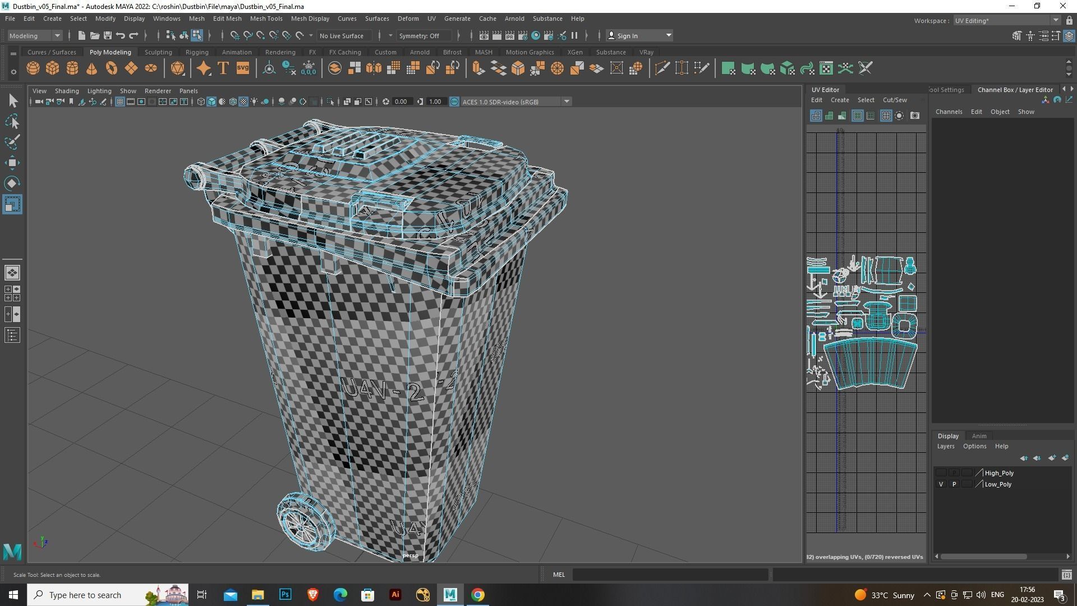Open Photoshop from the Windows taskbar
This screenshot has height=606, width=1077.
pos(285,595)
